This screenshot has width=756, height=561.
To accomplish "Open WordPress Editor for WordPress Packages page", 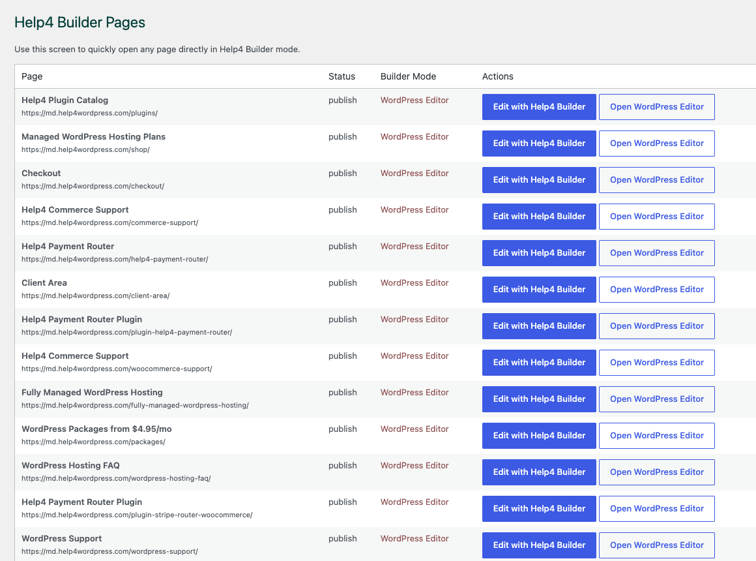I will pyautogui.click(x=657, y=436).
